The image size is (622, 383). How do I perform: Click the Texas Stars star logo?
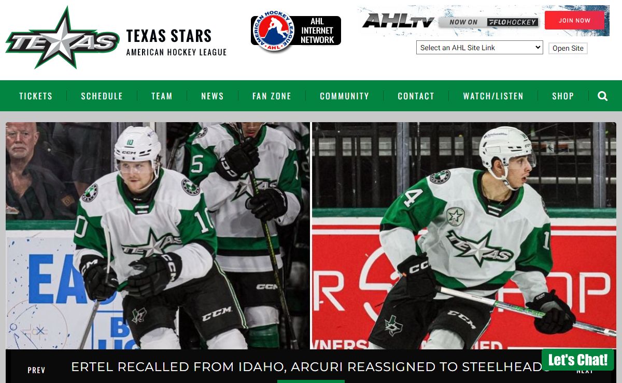[62, 38]
